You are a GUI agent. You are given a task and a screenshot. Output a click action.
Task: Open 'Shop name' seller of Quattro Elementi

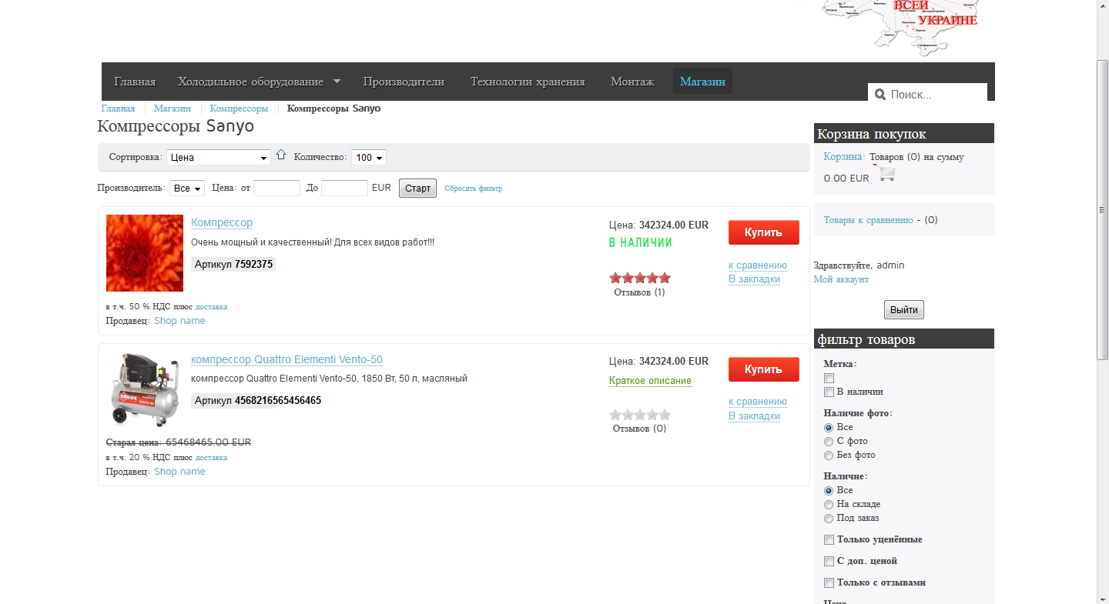click(x=179, y=472)
